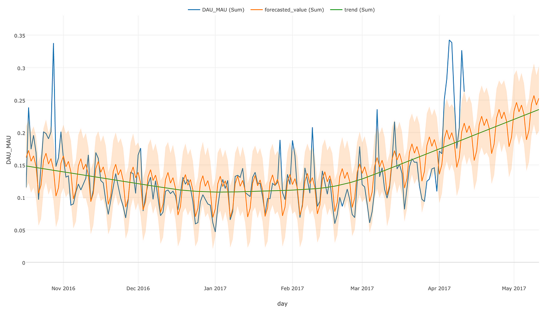Click the Mar 2017 x-axis label
554x311 pixels.
click(x=362, y=289)
